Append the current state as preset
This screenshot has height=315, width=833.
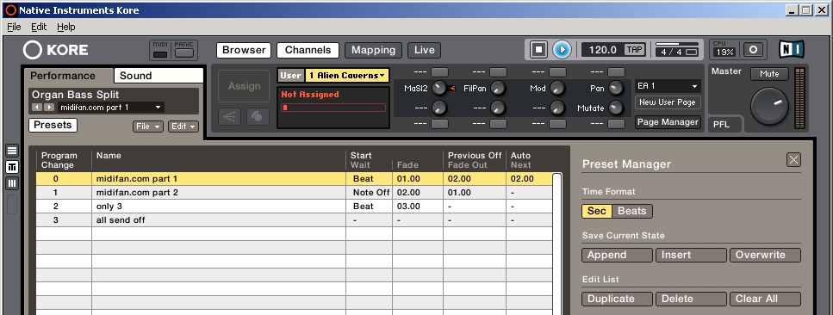click(617, 255)
